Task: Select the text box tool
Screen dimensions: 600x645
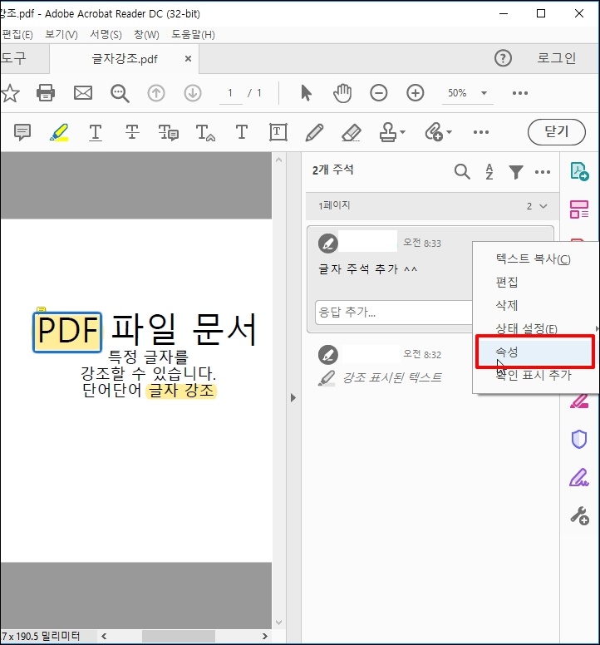Action: click(x=278, y=132)
